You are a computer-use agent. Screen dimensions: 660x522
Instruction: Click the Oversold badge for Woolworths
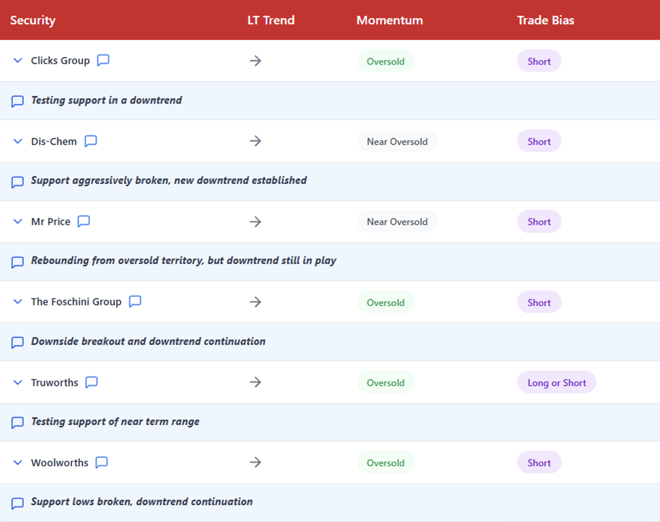386,462
